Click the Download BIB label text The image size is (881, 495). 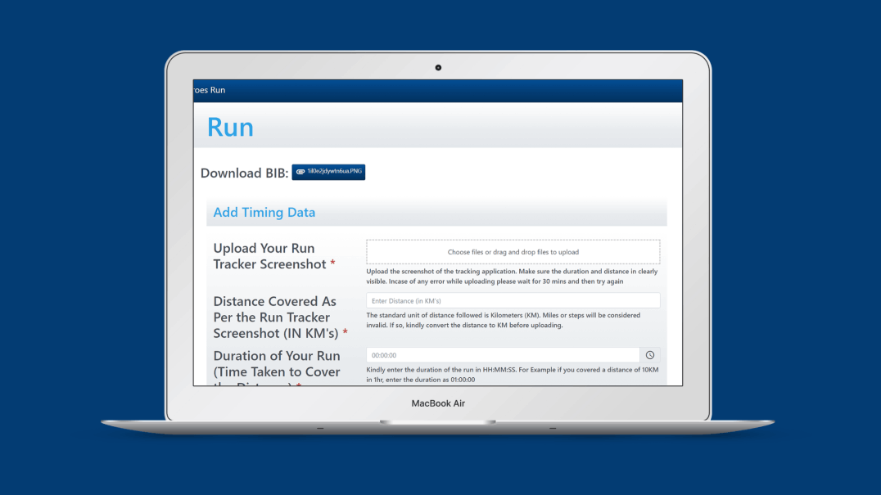(244, 173)
